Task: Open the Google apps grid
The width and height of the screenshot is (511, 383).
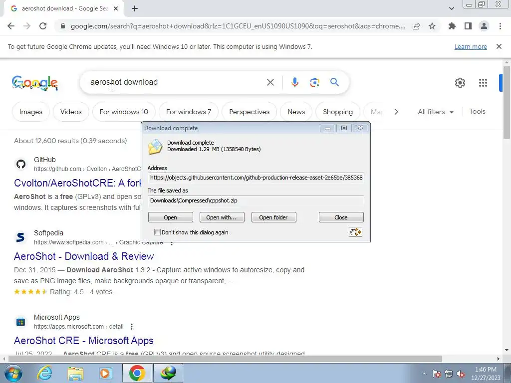Action: click(483, 83)
